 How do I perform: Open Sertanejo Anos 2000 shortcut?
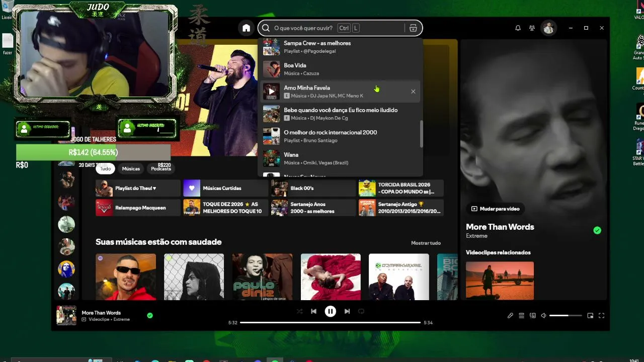point(313,208)
